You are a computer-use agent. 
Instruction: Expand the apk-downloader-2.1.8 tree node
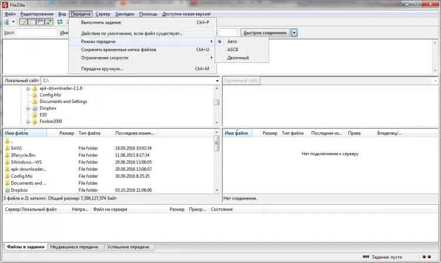click(28, 89)
